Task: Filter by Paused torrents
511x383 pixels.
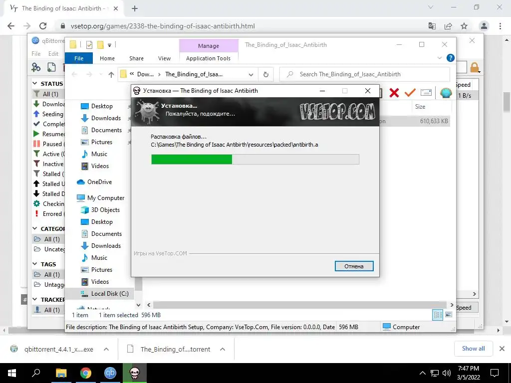Action: pos(49,144)
